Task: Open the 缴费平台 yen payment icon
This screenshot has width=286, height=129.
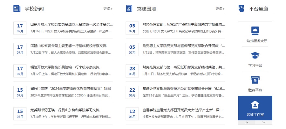Action: coord(255,80)
